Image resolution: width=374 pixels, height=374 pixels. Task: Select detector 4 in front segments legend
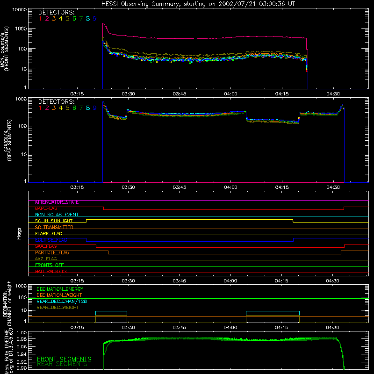click(61, 19)
